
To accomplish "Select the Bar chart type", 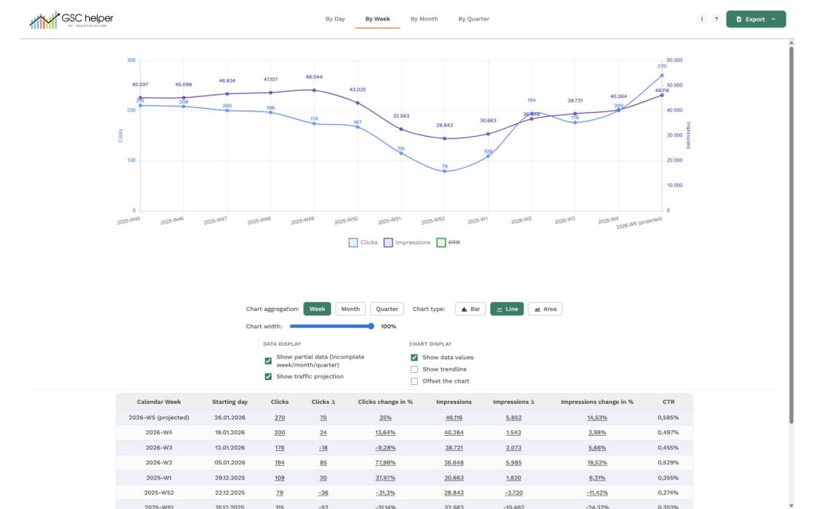I will click(470, 309).
